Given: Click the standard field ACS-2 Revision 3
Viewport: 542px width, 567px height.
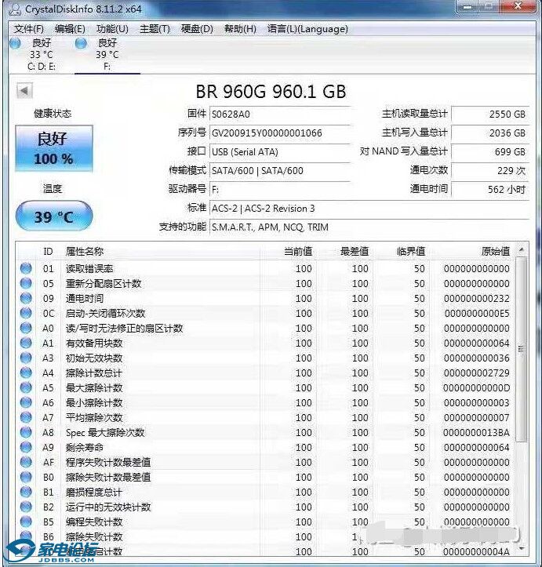Looking at the screenshot, I should point(369,209).
